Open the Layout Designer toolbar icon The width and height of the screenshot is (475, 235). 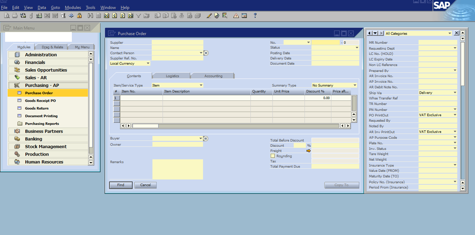(x=217, y=16)
